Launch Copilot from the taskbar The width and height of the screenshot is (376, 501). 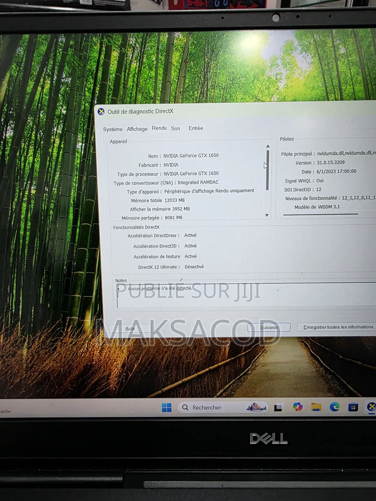(297, 407)
